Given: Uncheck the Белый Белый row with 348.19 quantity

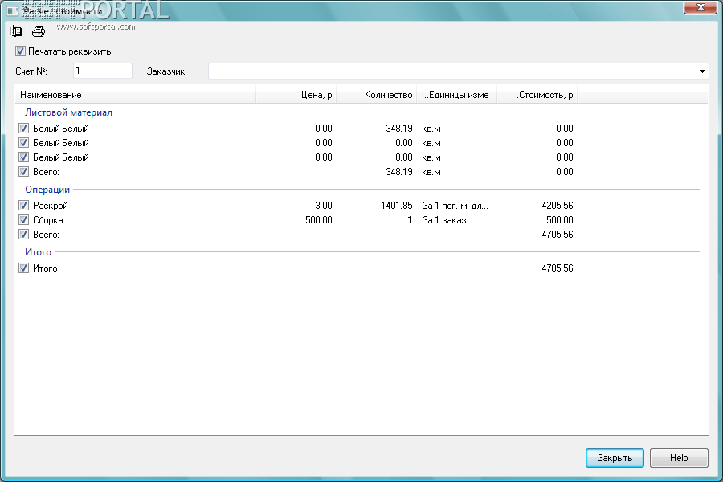Looking at the screenshot, I should [23, 129].
